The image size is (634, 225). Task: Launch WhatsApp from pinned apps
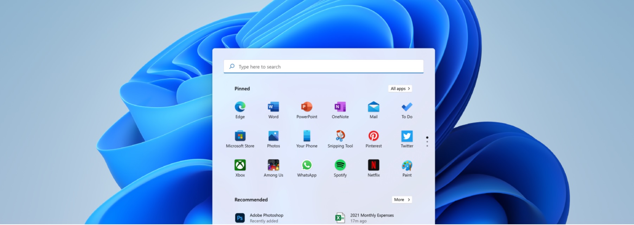click(x=307, y=168)
